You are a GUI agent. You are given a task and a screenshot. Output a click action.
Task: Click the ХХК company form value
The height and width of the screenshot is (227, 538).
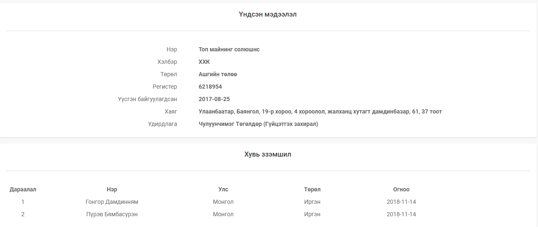[x=204, y=62]
